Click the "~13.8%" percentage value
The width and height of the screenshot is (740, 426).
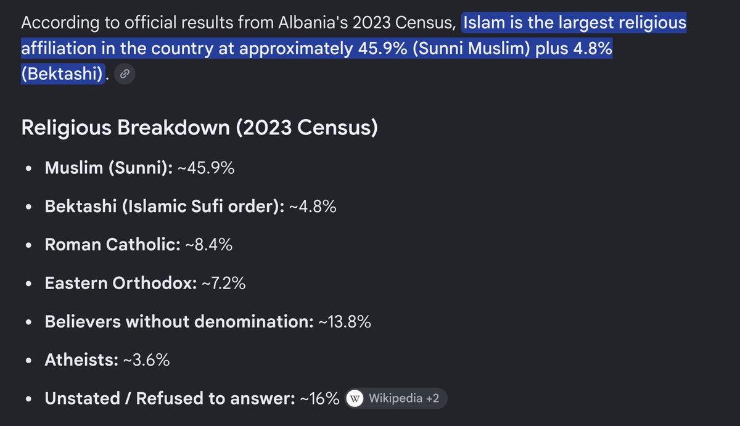[x=345, y=321]
